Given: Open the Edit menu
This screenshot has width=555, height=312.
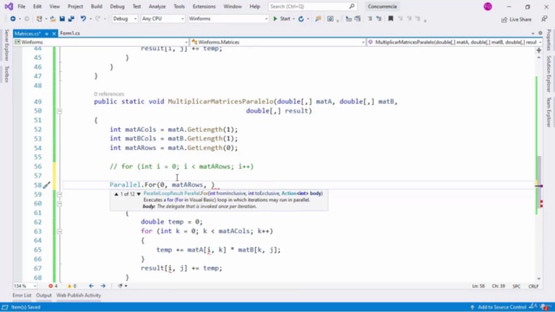Looking at the screenshot, I should pos(37,6).
